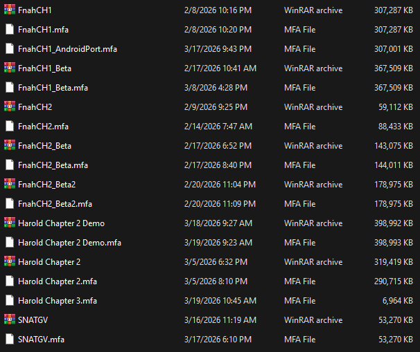Select the FnahCH2_Beta.mfa file name
The height and width of the screenshot is (352, 420).
(x=53, y=165)
